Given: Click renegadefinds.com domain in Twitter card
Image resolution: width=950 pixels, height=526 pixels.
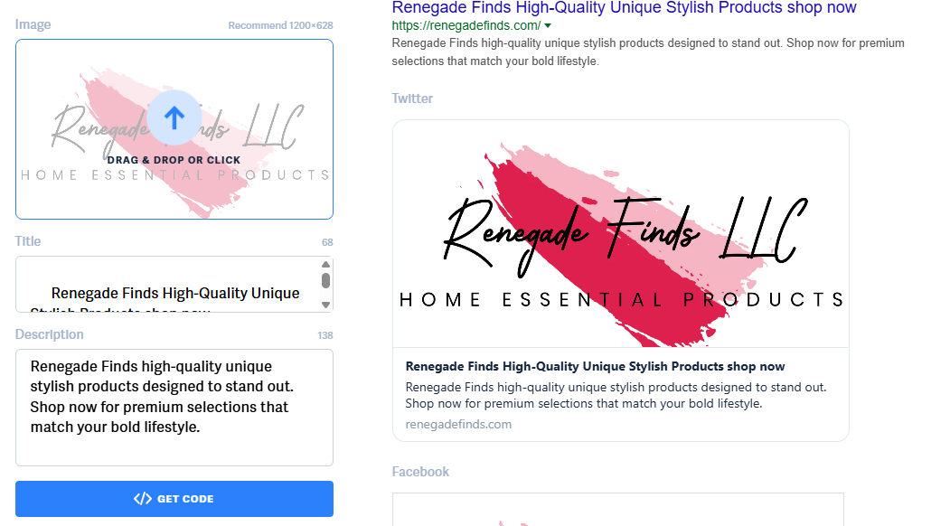Looking at the screenshot, I should coord(458,425).
